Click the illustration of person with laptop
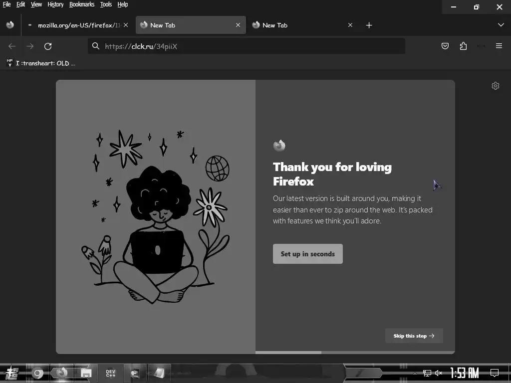 click(x=155, y=216)
